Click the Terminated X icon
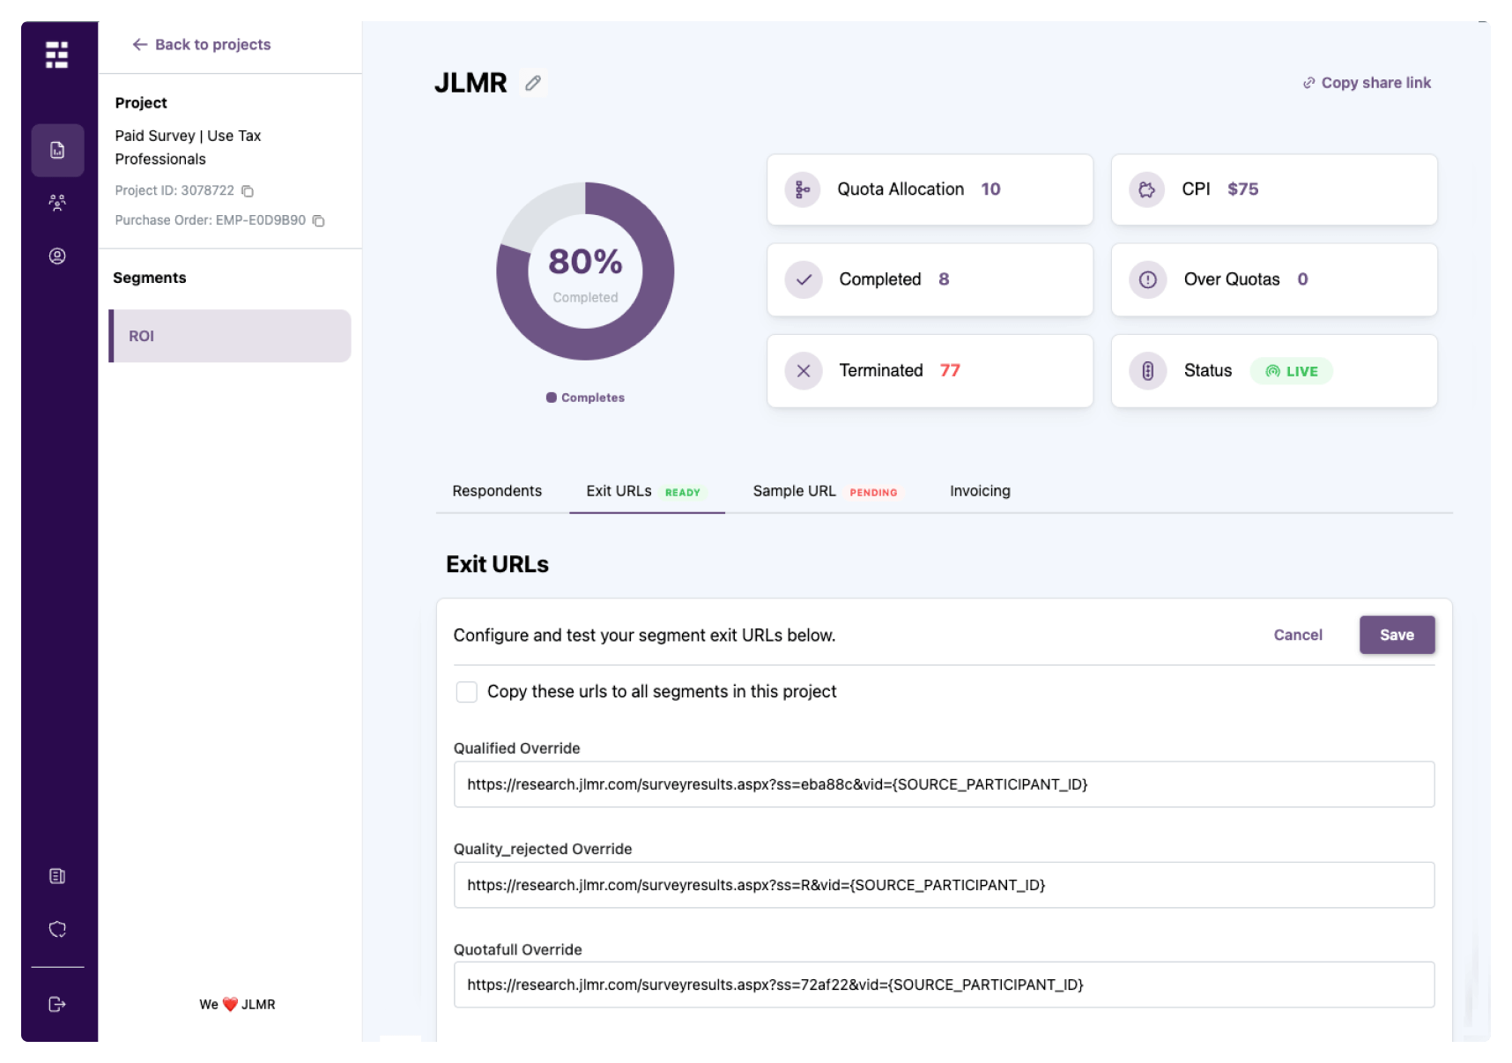 [804, 371]
